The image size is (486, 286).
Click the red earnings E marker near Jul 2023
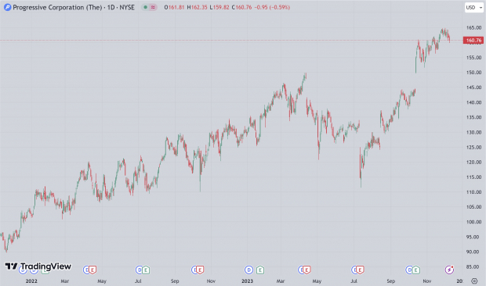360,270
